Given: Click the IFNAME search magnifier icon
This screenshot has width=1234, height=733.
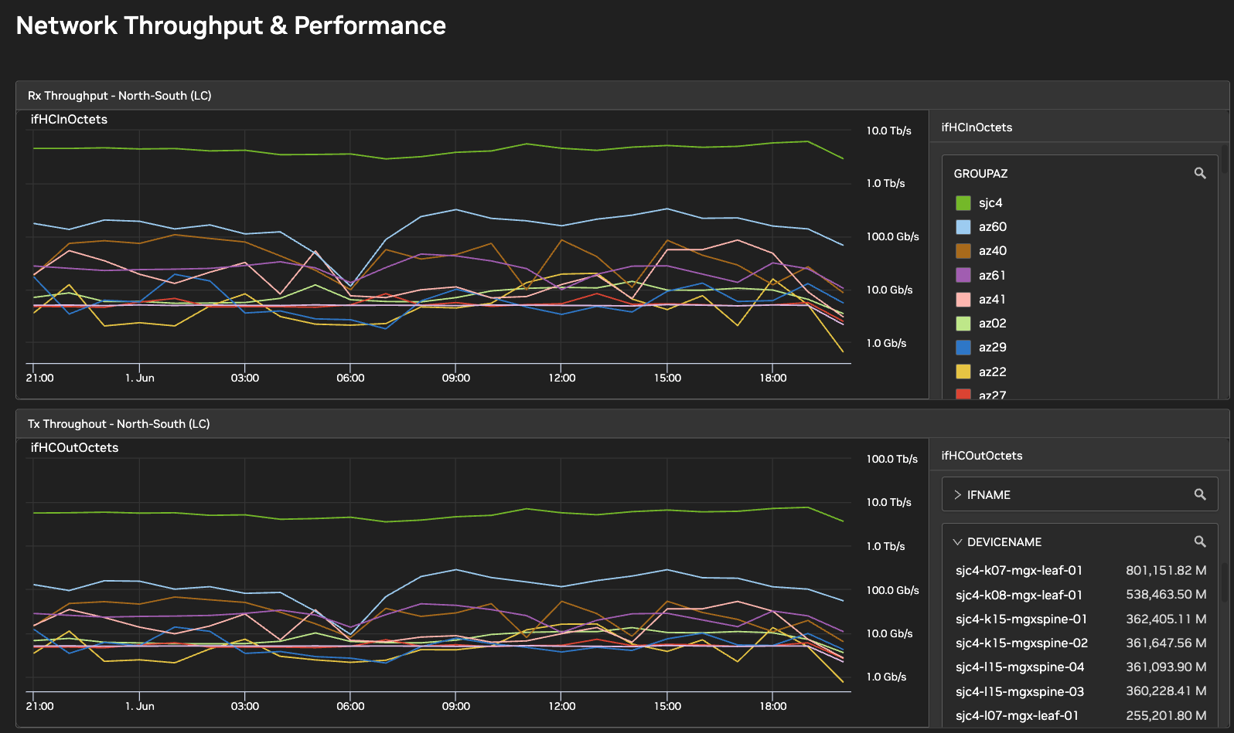Looking at the screenshot, I should pyautogui.click(x=1200, y=494).
